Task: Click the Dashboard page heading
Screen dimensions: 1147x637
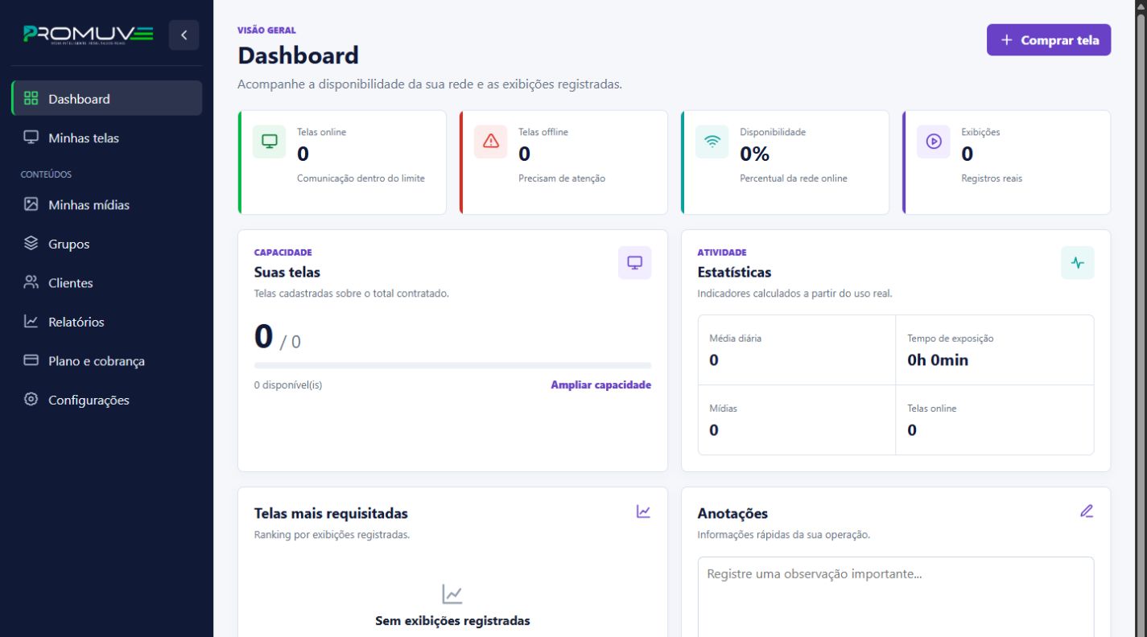Action: 298,55
